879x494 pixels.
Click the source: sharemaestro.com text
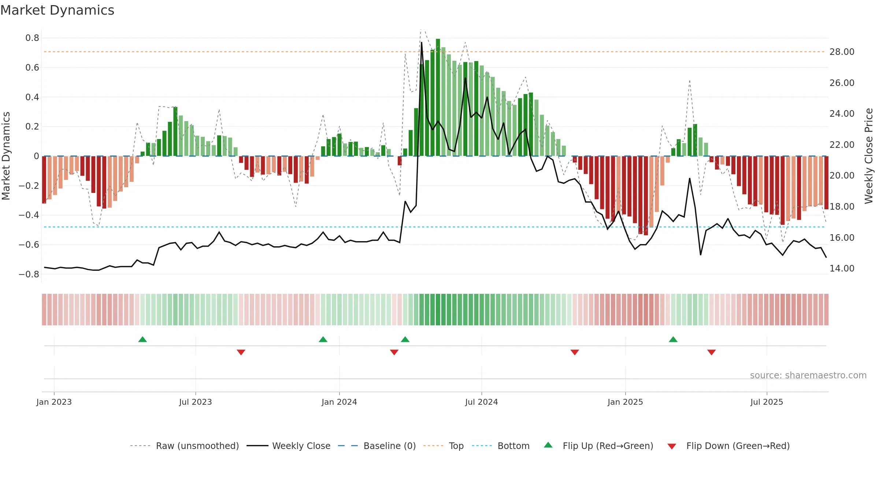pos(808,375)
